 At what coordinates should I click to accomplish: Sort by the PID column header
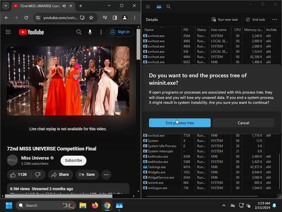tap(188, 30)
